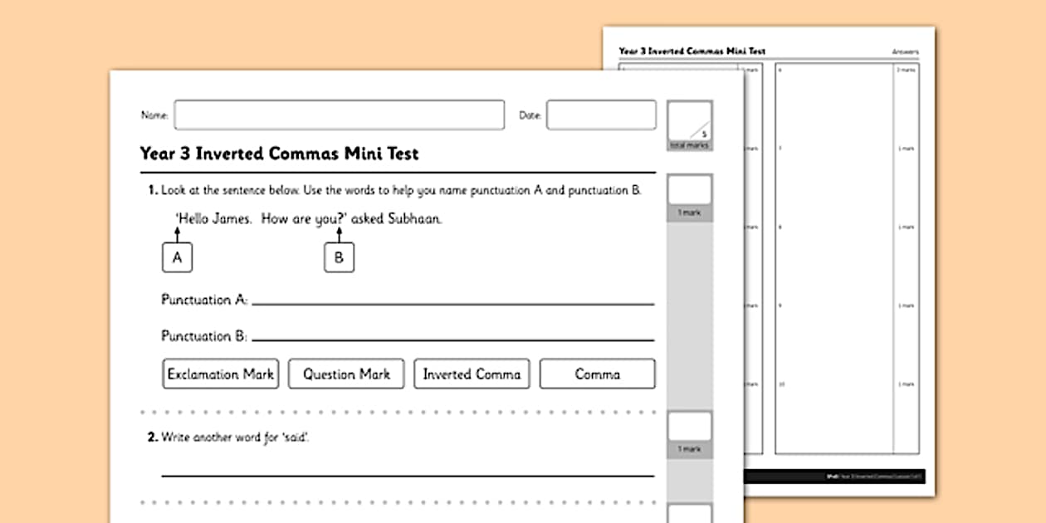Select answer row 7 on answers sheet
This screenshot has width=1046, height=523.
(834, 149)
